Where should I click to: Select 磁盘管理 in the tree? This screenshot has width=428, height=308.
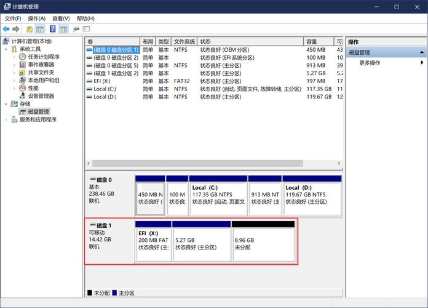[x=34, y=111]
